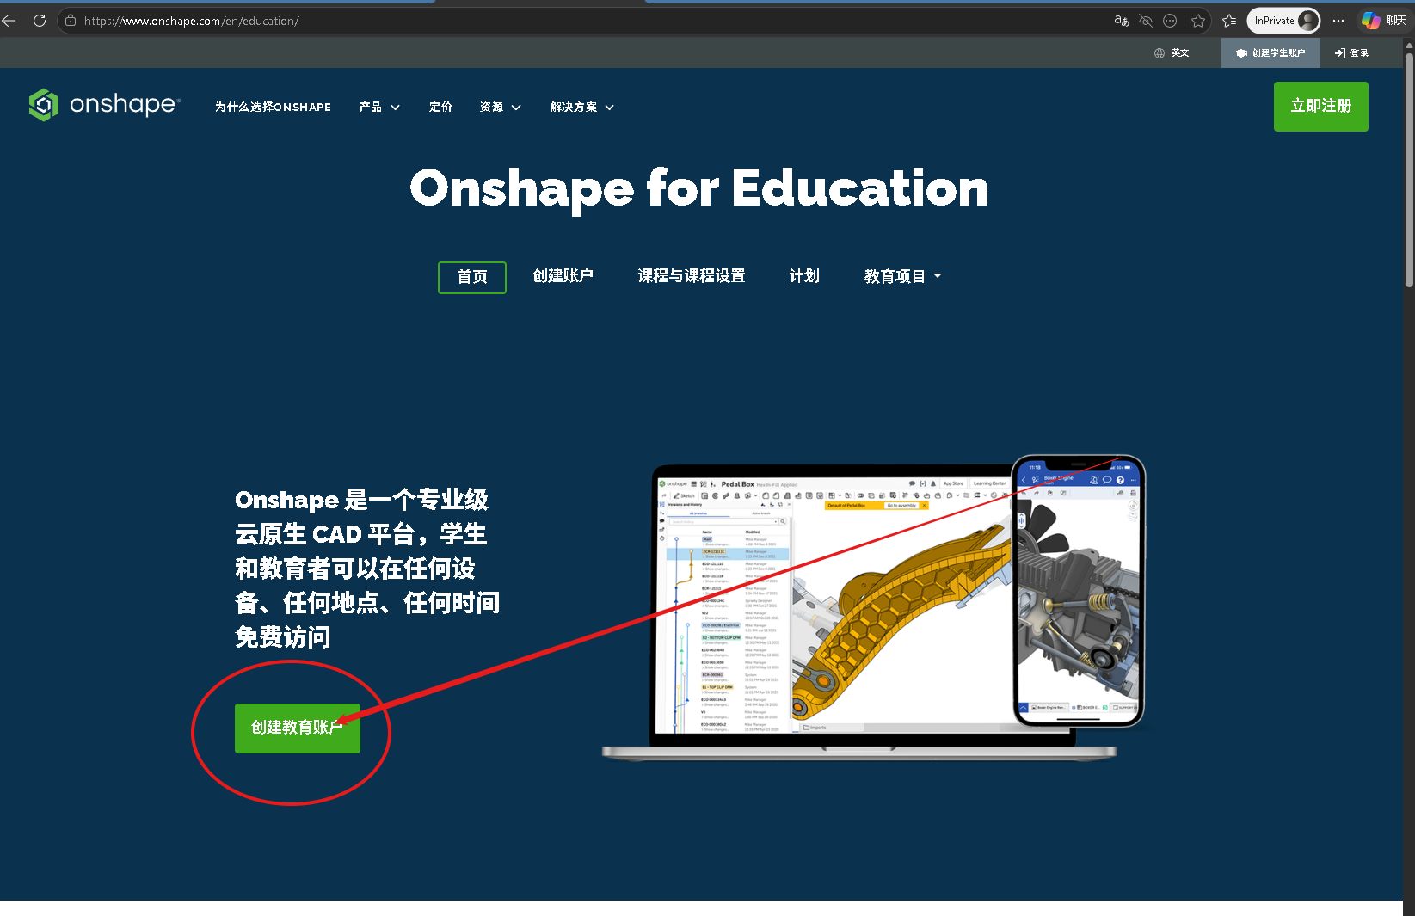Click the green 立即注册 button
1415x916 pixels.
click(1321, 107)
